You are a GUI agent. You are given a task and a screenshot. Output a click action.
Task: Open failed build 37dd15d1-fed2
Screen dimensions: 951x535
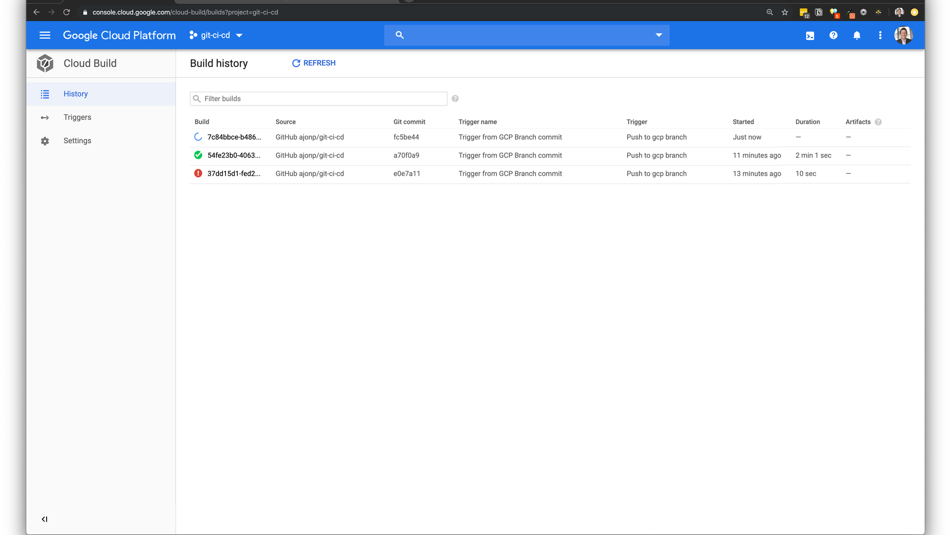coord(233,174)
